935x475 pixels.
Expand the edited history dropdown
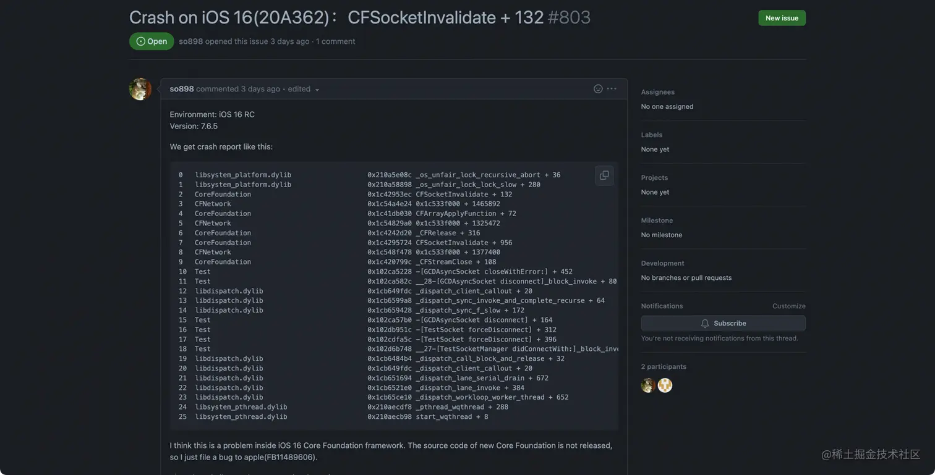[x=304, y=89]
